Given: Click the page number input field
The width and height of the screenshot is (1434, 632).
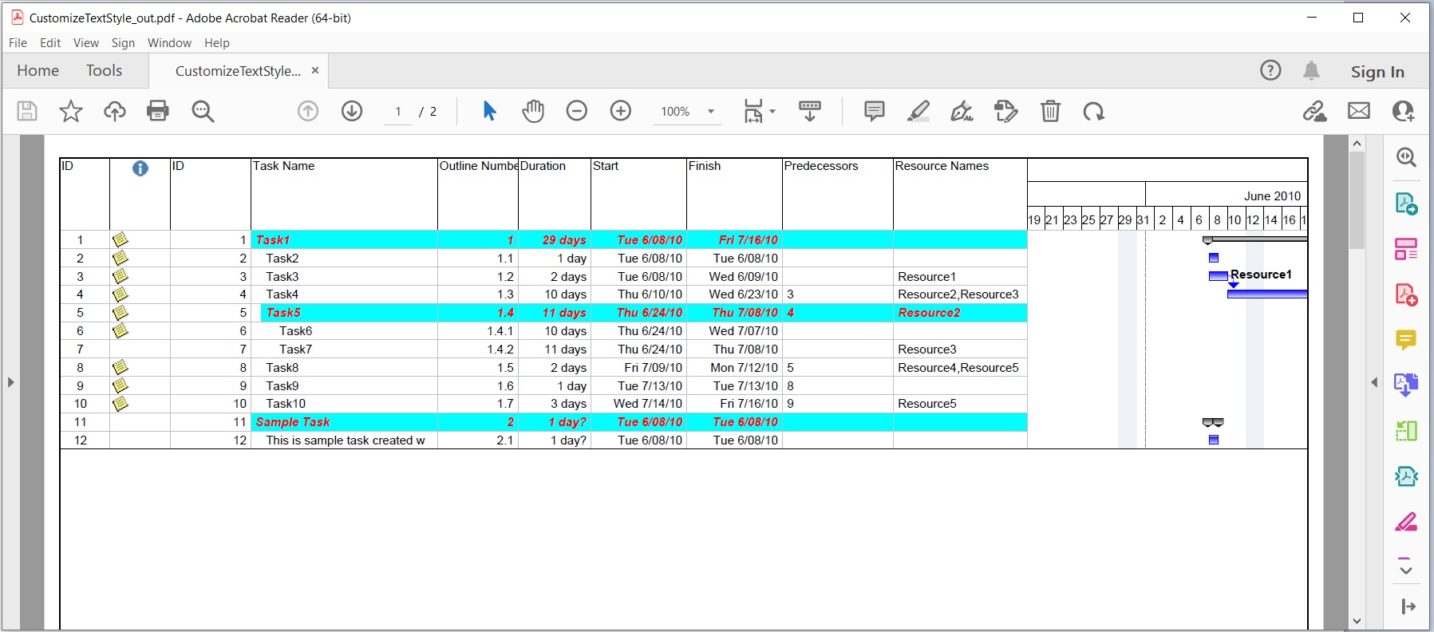Looking at the screenshot, I should (x=398, y=112).
